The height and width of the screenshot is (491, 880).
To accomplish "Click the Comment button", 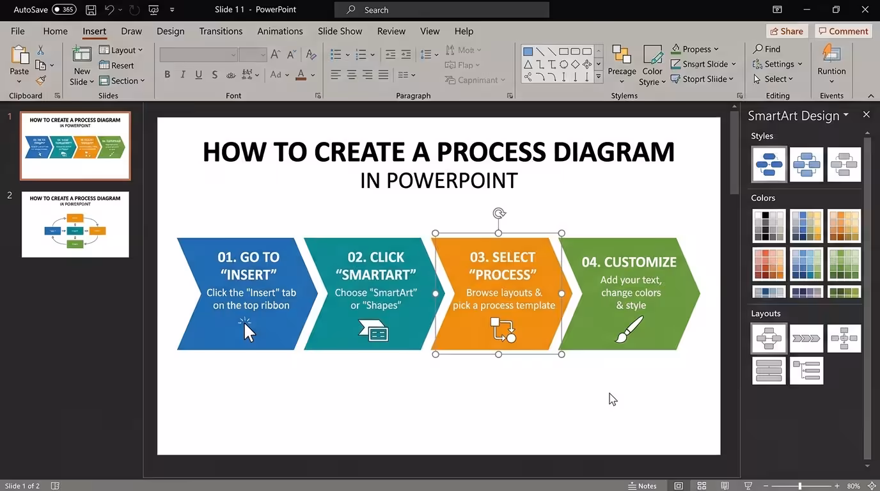I will click(843, 31).
